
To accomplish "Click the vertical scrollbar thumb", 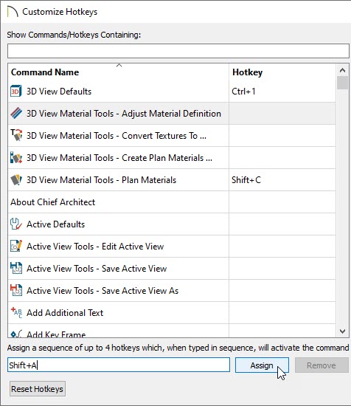I will tap(342, 83).
